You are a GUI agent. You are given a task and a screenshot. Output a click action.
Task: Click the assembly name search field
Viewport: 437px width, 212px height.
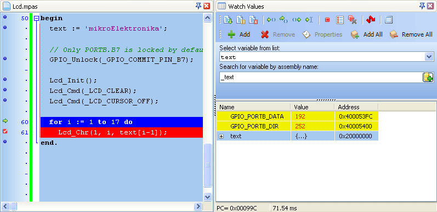(x=321, y=77)
